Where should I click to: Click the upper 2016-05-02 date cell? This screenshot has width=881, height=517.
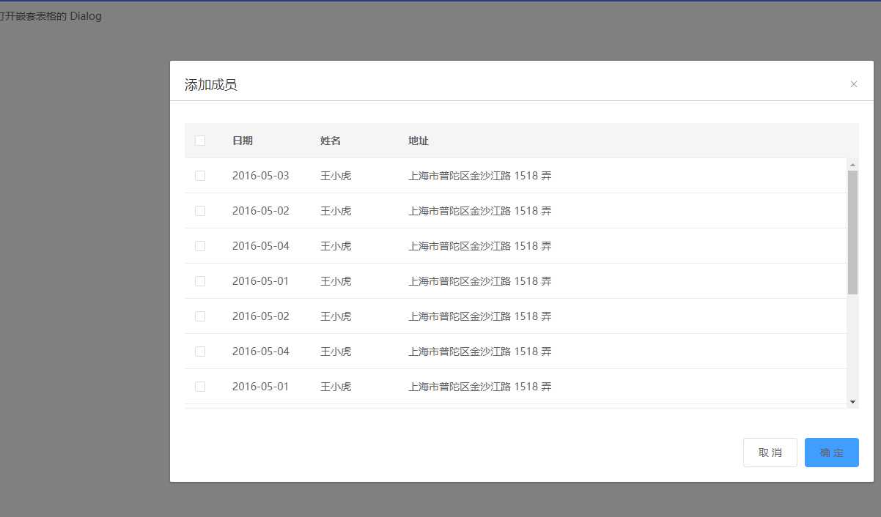coord(261,211)
